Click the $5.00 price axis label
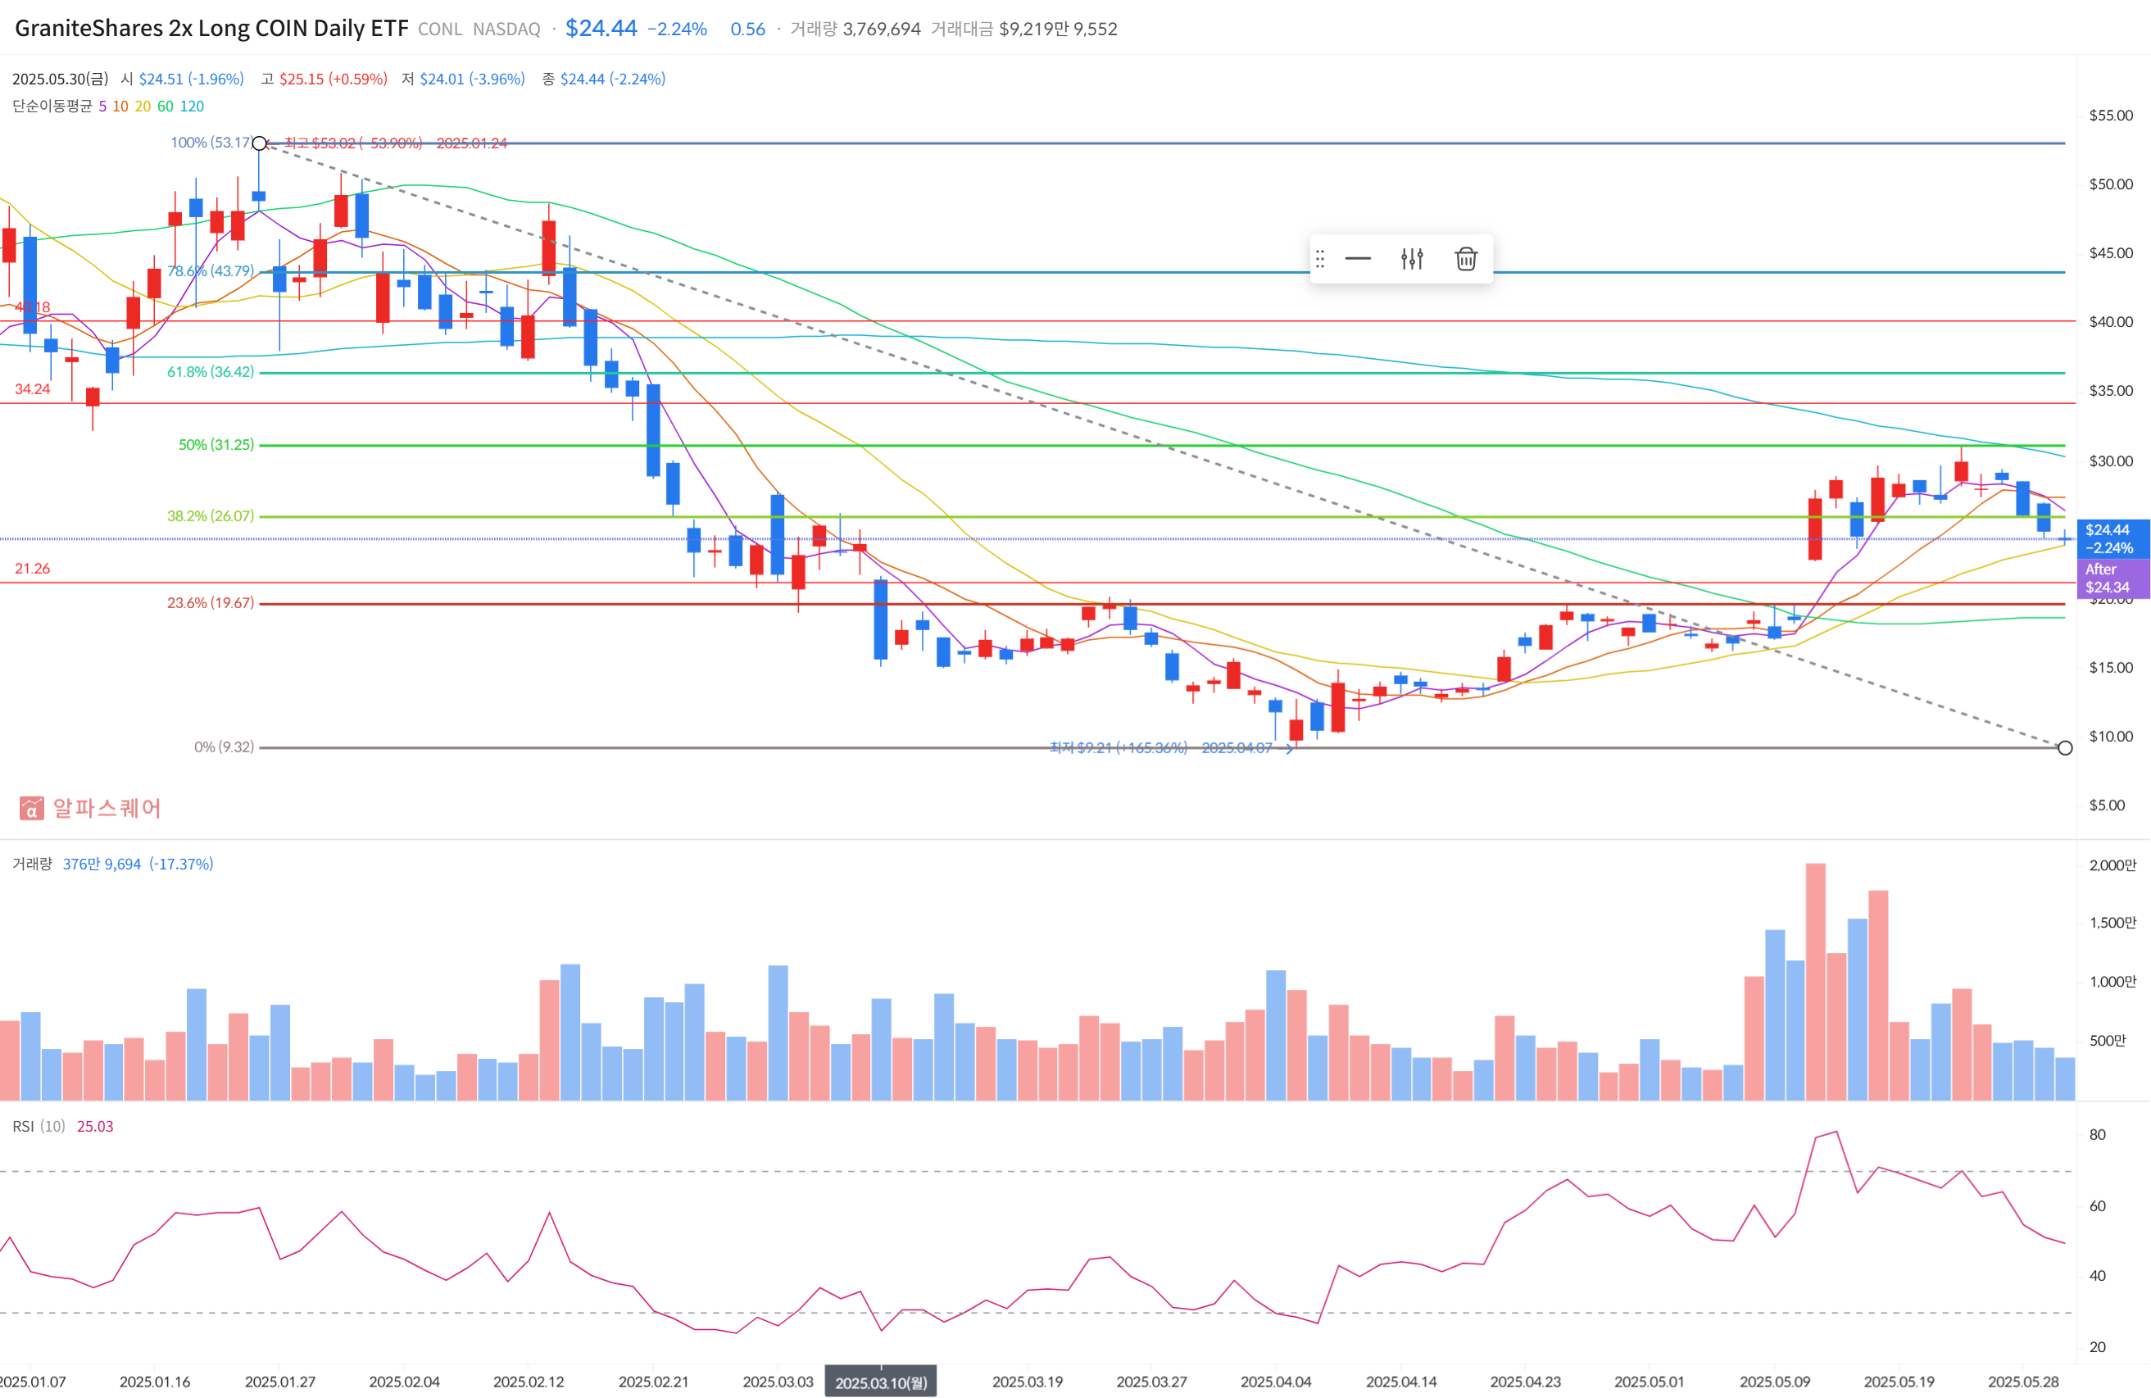This screenshot has width=2151, height=1398. pyautogui.click(x=2107, y=806)
